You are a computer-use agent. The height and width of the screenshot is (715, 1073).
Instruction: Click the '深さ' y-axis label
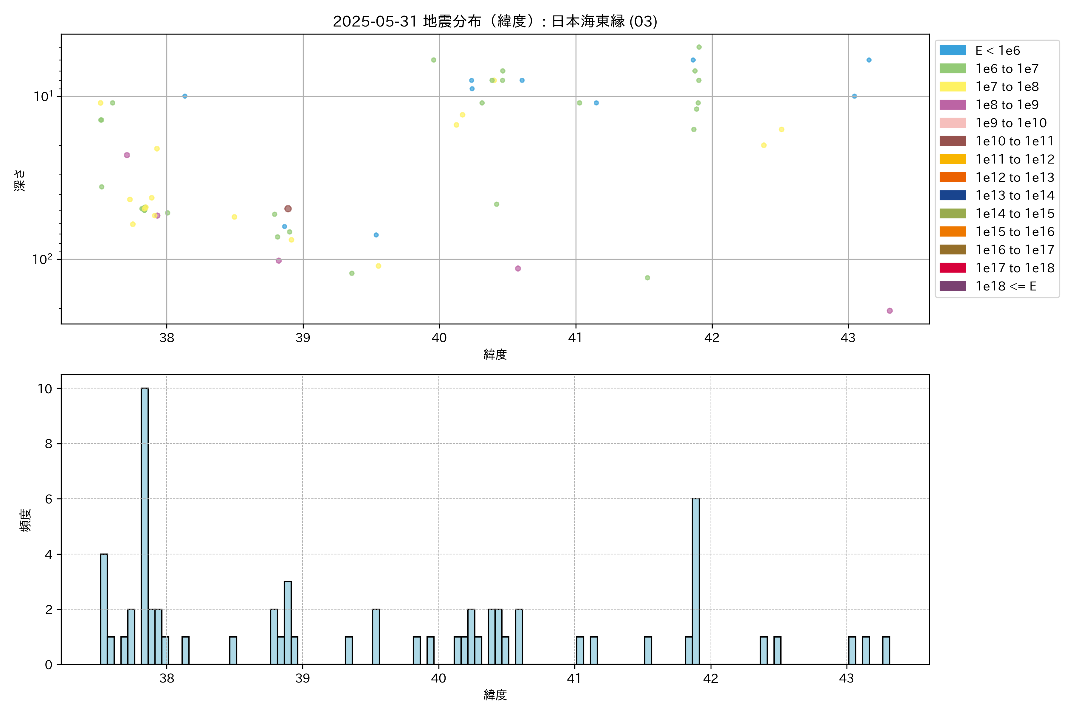[20, 180]
